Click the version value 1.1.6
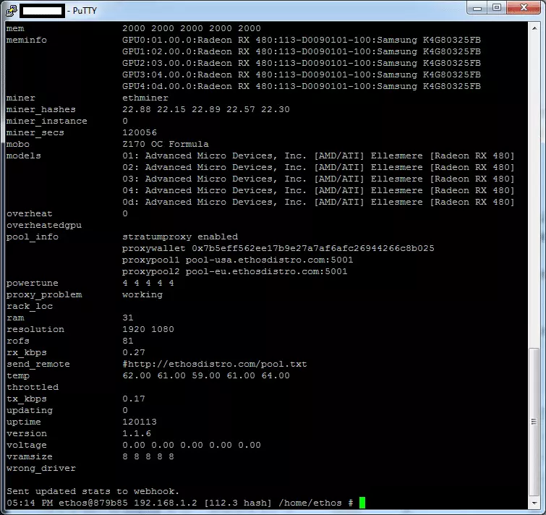This screenshot has width=546, height=515. point(137,433)
